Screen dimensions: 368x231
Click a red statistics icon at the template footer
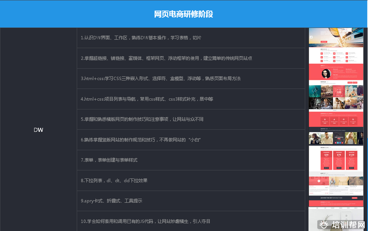(x=325, y=119)
